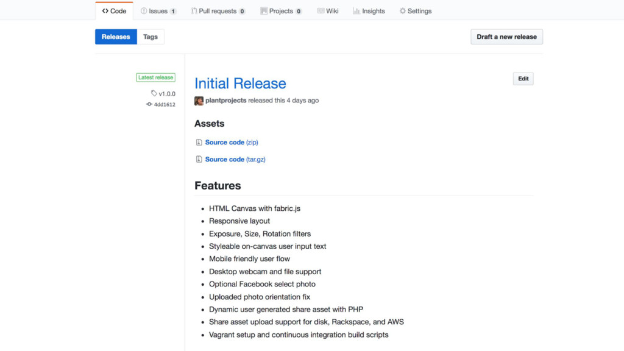Switch to the Tags view

[151, 37]
